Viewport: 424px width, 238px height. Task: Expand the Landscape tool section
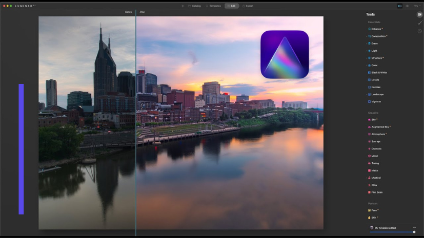tap(377, 95)
